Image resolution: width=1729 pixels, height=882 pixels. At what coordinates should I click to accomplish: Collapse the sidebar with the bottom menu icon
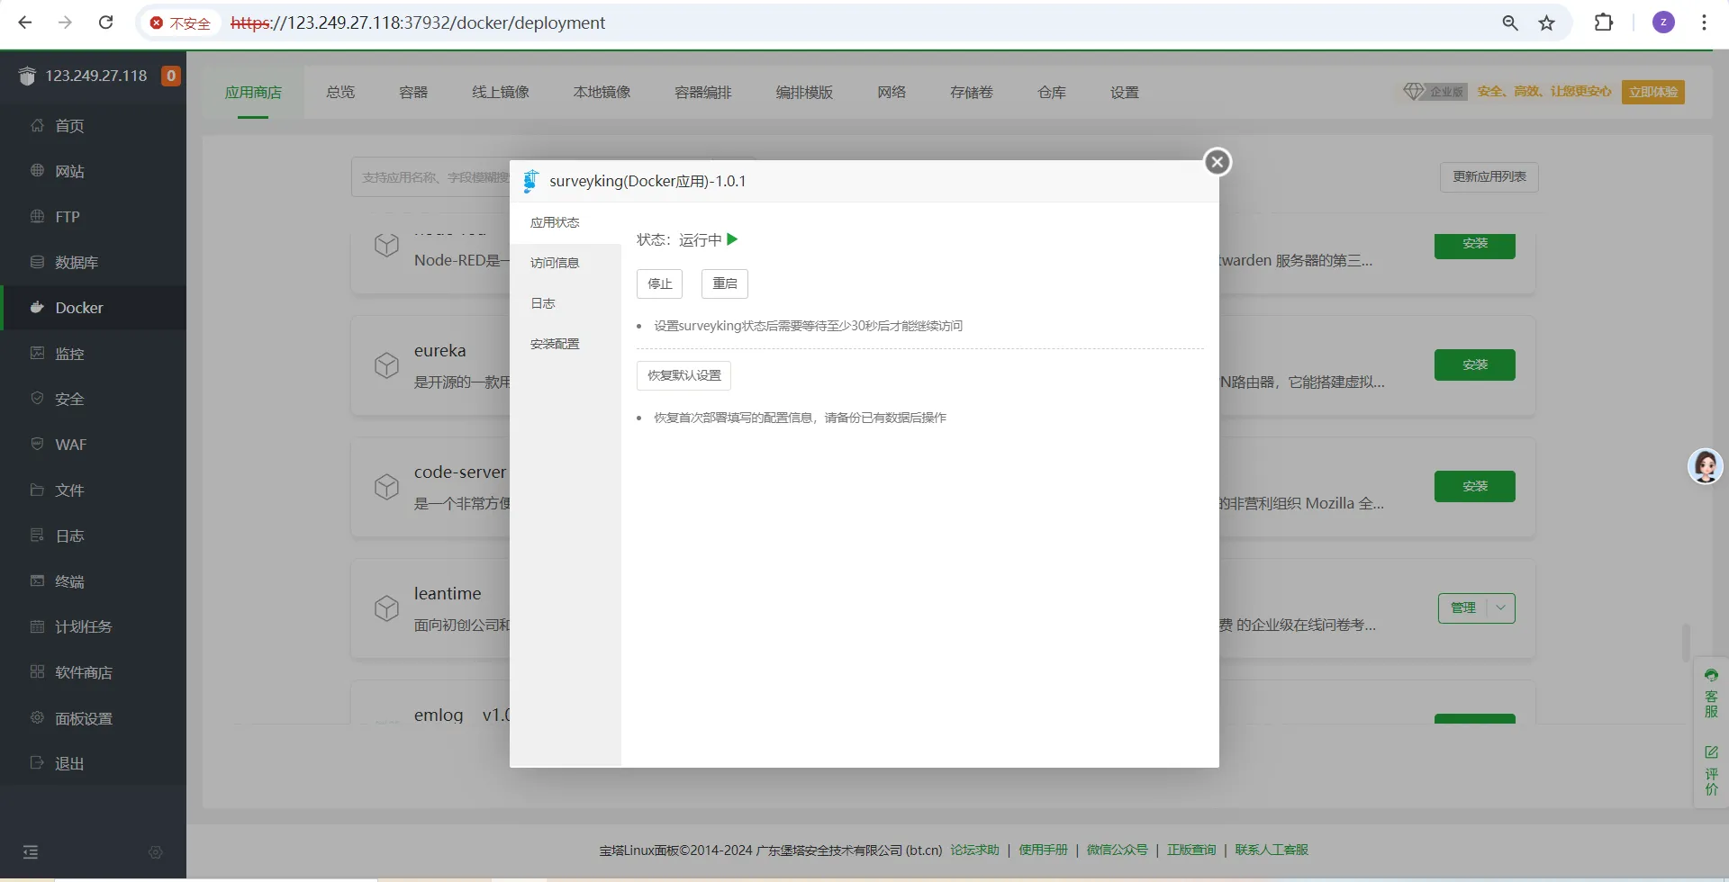[x=31, y=852]
